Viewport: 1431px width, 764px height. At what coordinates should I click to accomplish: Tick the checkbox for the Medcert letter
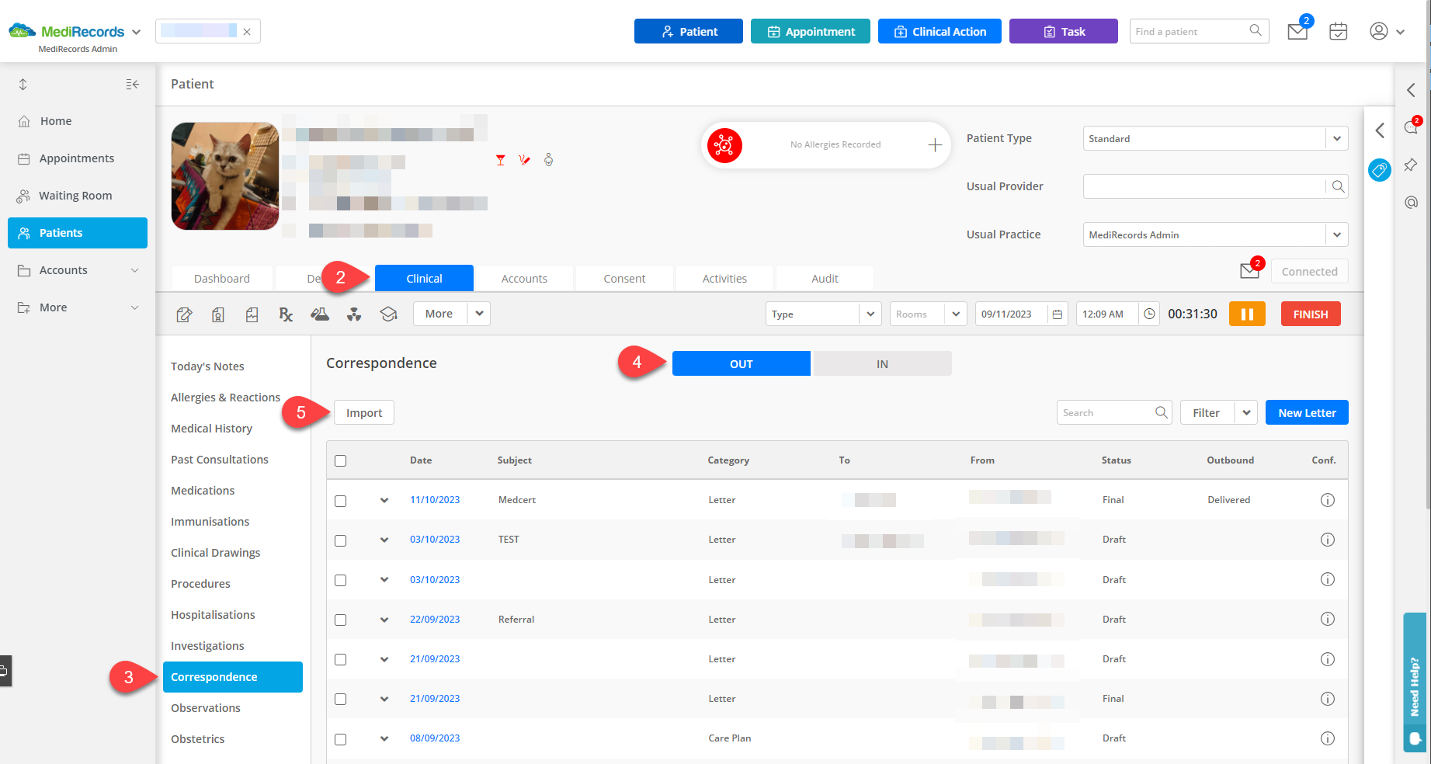340,501
